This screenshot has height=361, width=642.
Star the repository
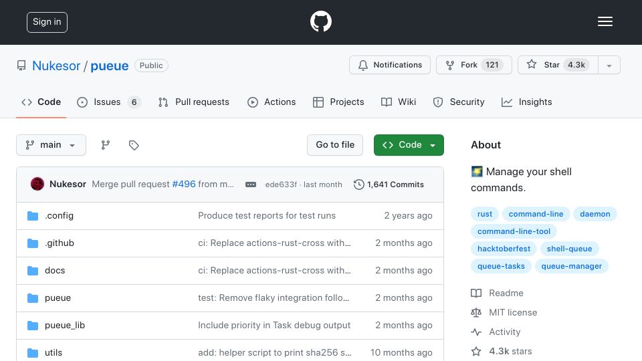coord(558,65)
